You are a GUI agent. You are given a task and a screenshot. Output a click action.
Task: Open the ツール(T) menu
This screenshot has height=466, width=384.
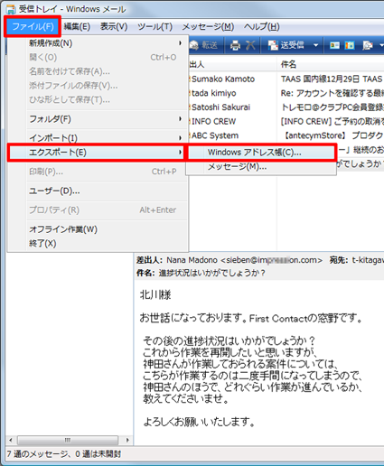155,27
